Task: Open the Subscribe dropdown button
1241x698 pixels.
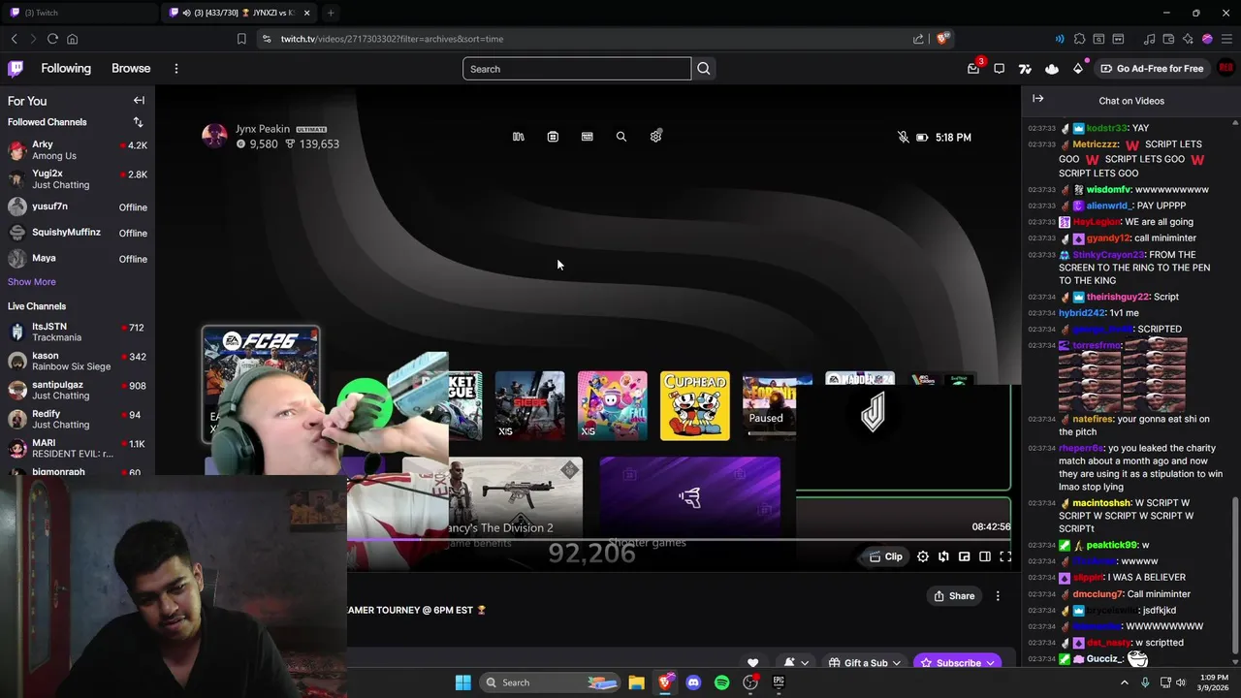Action: (x=958, y=663)
